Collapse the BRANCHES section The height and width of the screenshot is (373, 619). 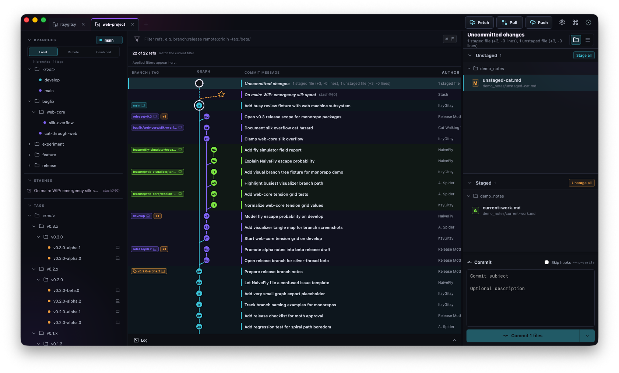pos(29,40)
